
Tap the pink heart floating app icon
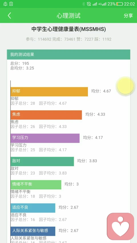point(120,226)
